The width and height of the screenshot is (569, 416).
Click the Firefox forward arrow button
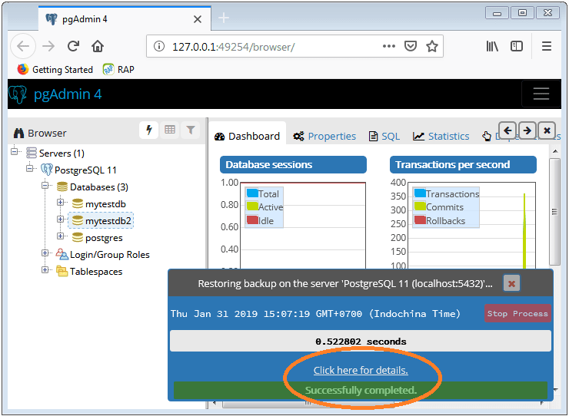tap(48, 46)
